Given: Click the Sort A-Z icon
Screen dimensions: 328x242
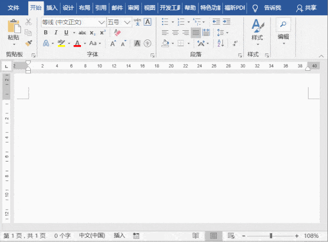Looking at the screenshot, I should pos(221,44).
